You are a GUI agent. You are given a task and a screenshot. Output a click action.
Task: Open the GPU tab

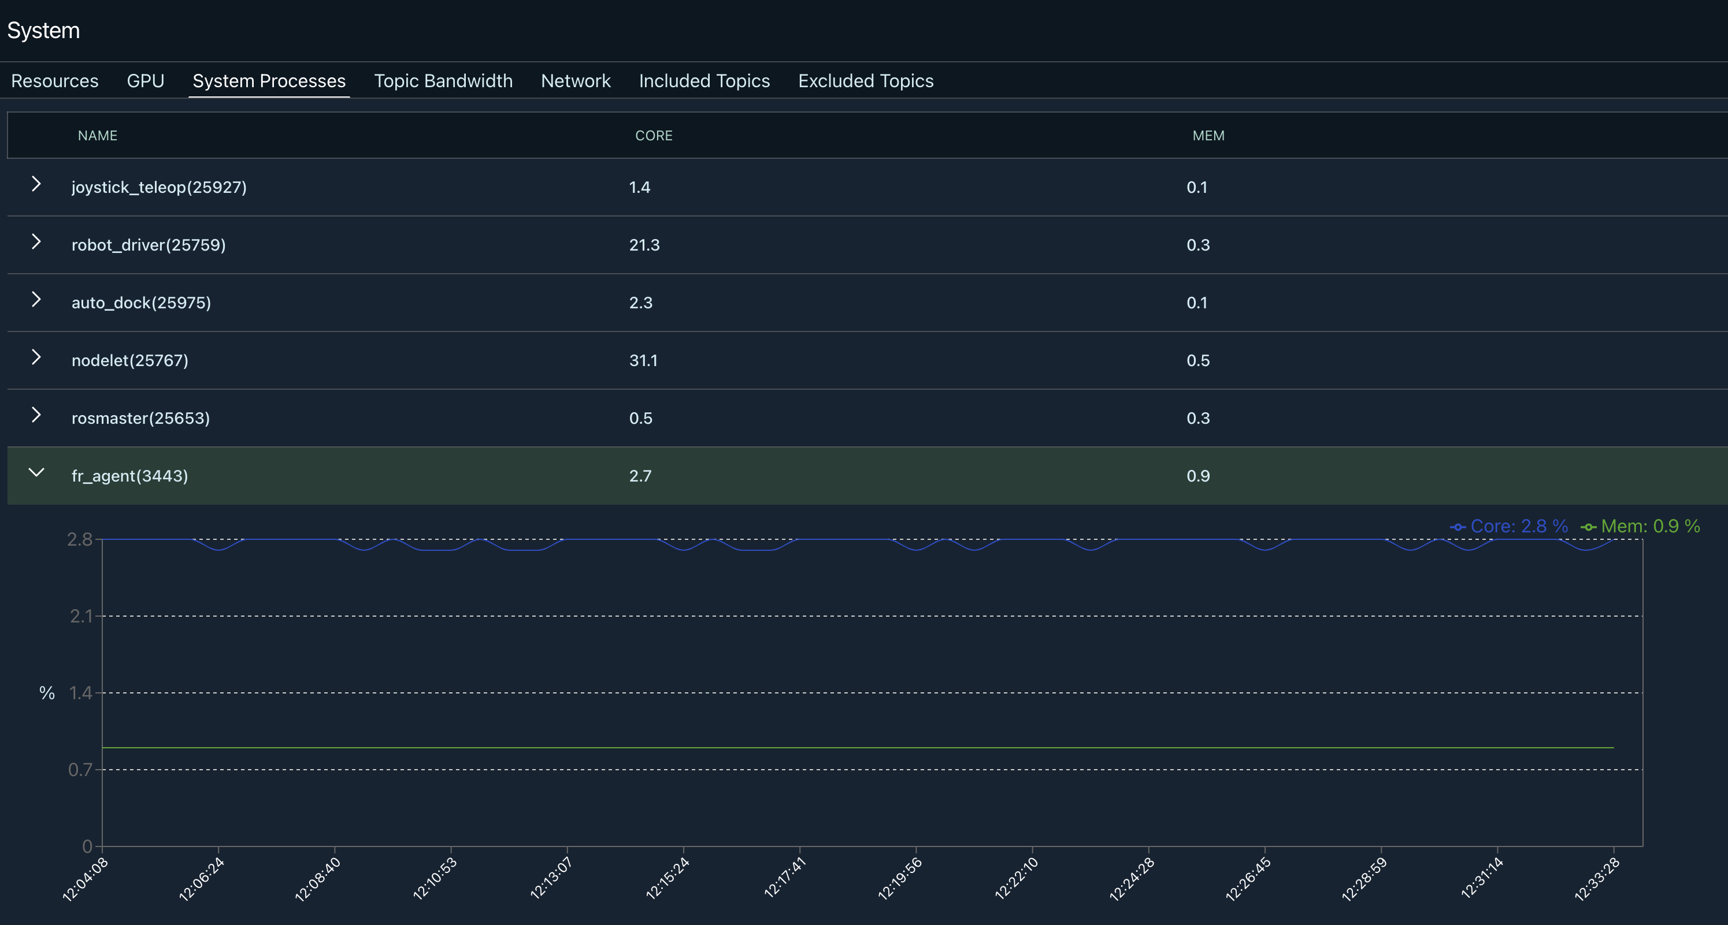[x=146, y=80]
